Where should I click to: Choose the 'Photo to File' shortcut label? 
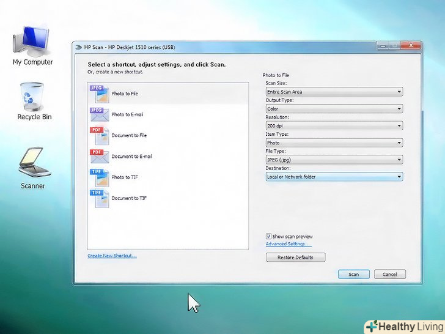tap(125, 94)
